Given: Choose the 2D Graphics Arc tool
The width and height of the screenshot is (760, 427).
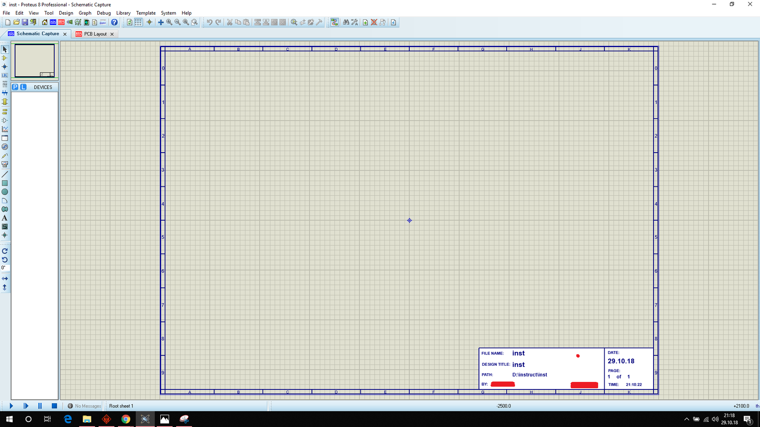Looking at the screenshot, I should (5, 201).
